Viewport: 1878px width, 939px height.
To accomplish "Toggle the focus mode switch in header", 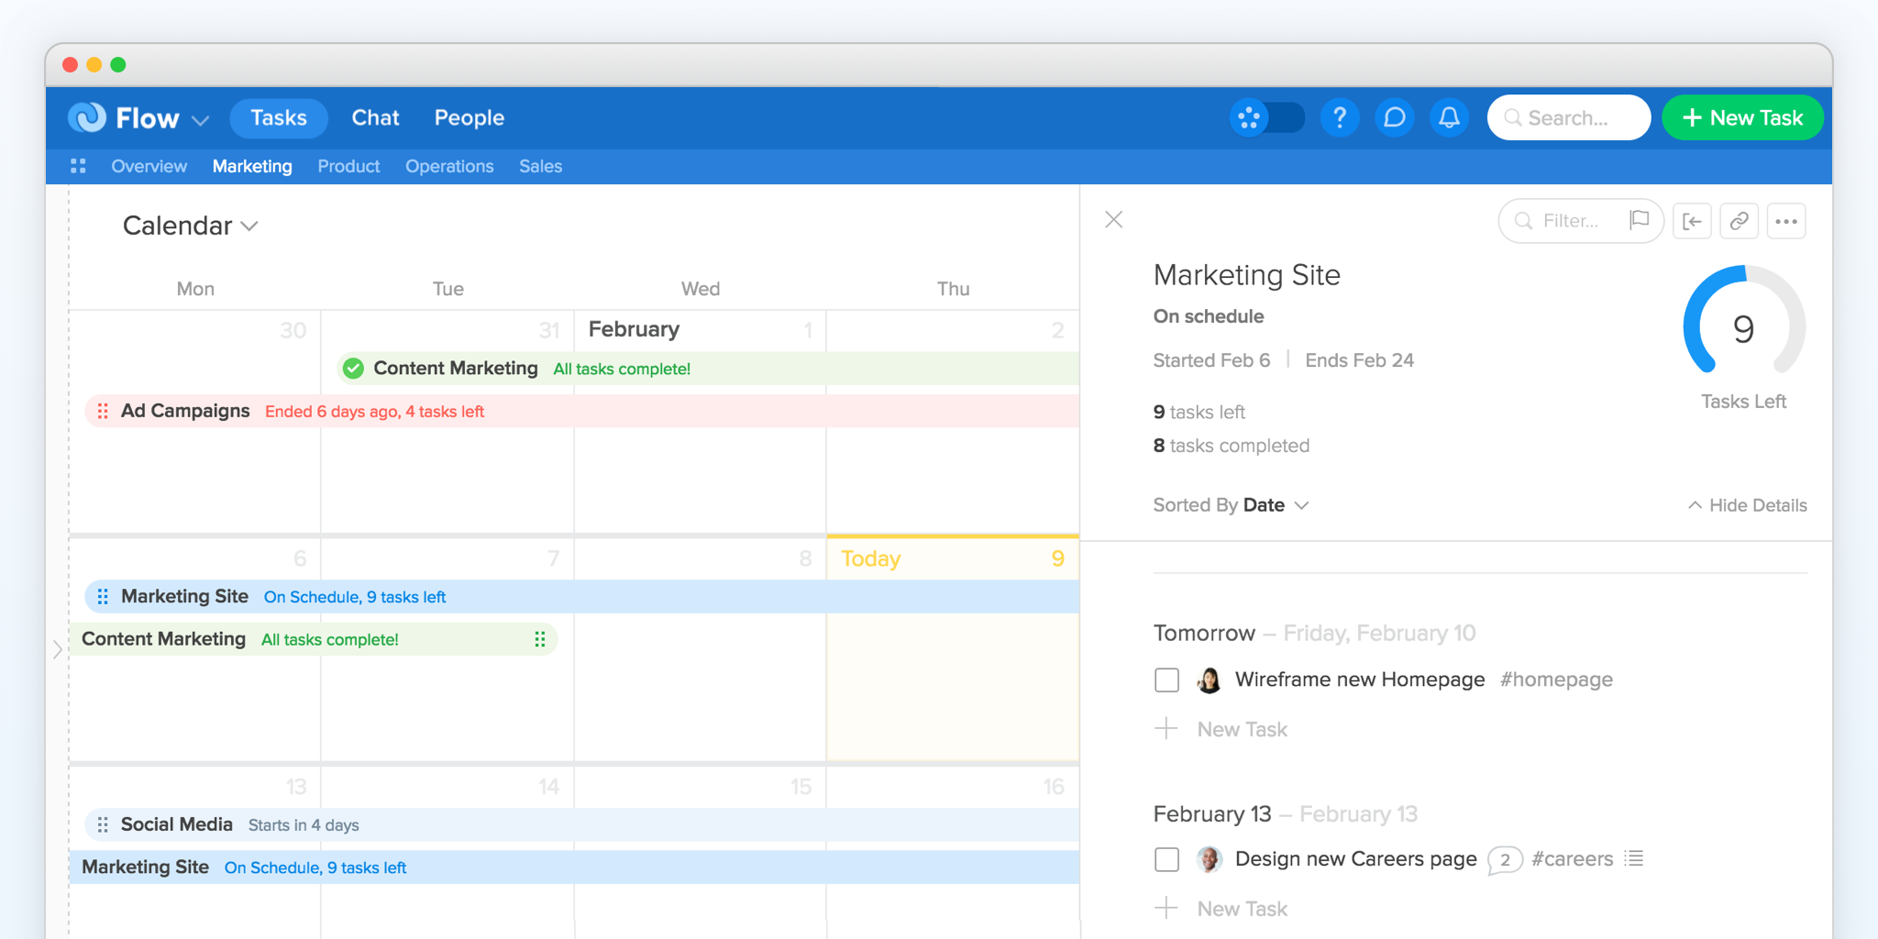I will pyautogui.click(x=1266, y=117).
